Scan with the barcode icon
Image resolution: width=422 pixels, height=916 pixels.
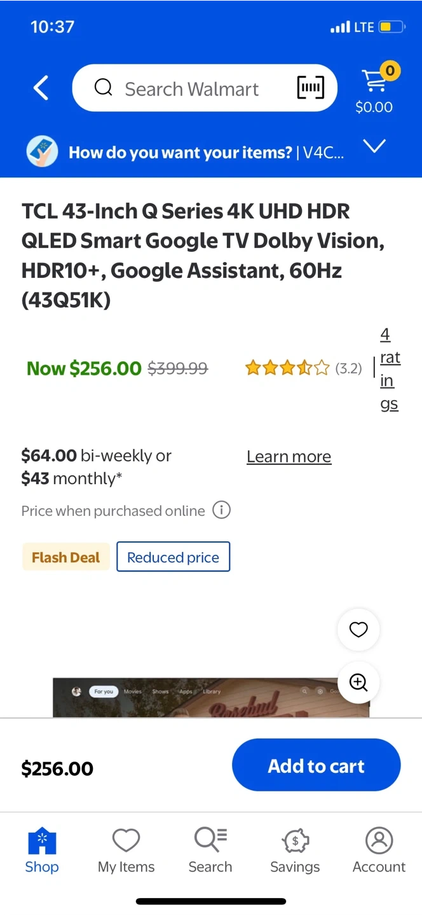point(310,88)
